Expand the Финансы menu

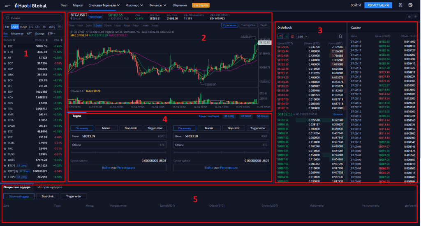pyautogui.click(x=158, y=5)
